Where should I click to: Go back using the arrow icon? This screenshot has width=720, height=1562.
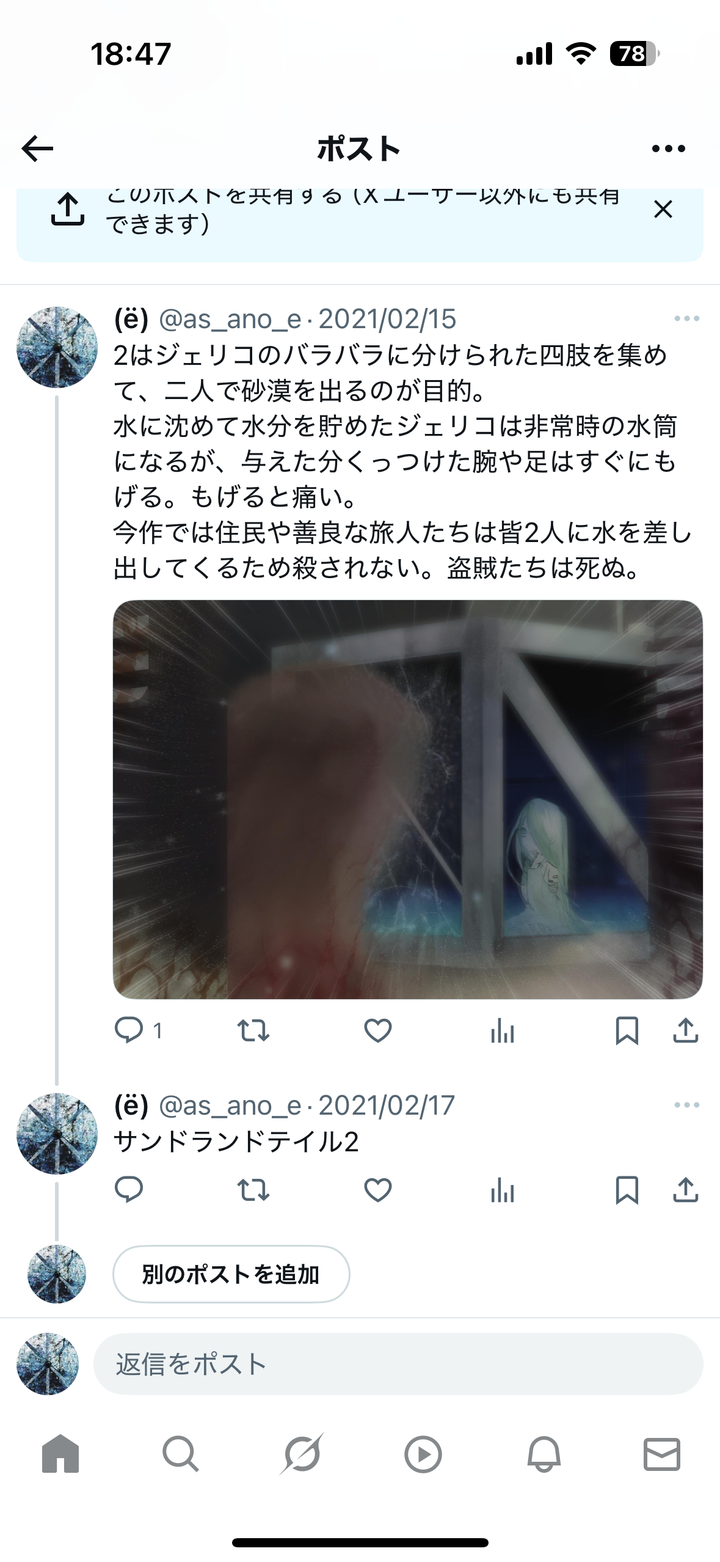point(37,148)
